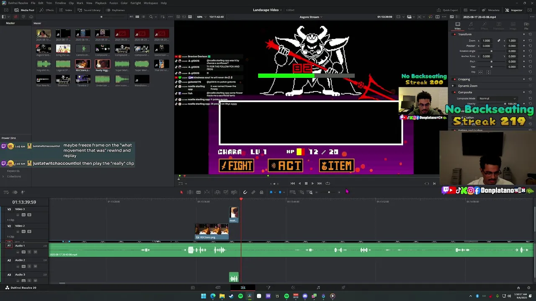The image size is (536, 301).
Task: Jump to the last frame
Action: pos(320,184)
